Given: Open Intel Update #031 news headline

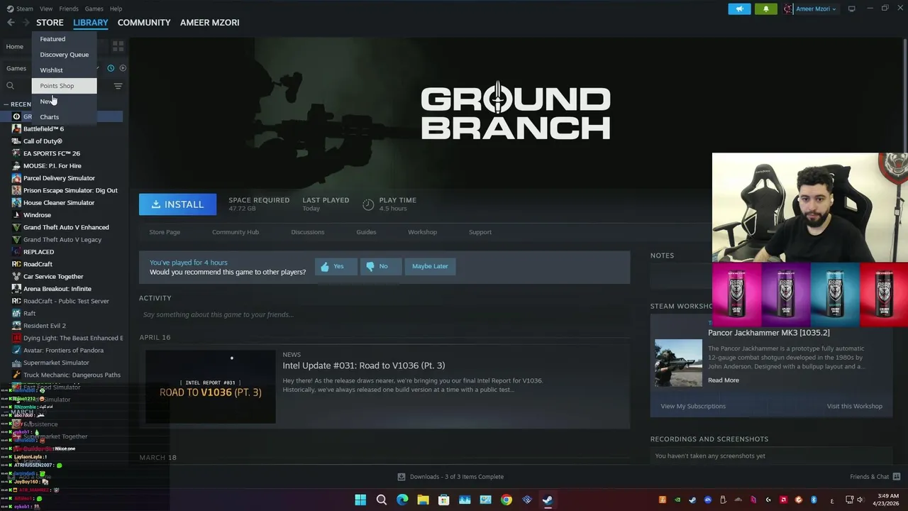Looking at the screenshot, I should tap(364, 366).
